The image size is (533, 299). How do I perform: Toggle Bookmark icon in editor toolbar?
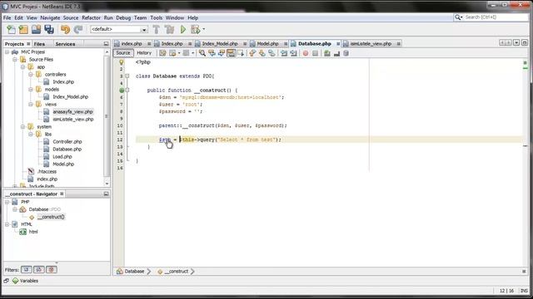click(271, 53)
